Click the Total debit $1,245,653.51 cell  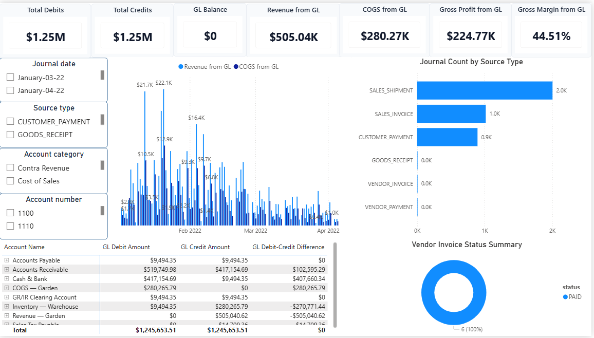[x=156, y=330]
